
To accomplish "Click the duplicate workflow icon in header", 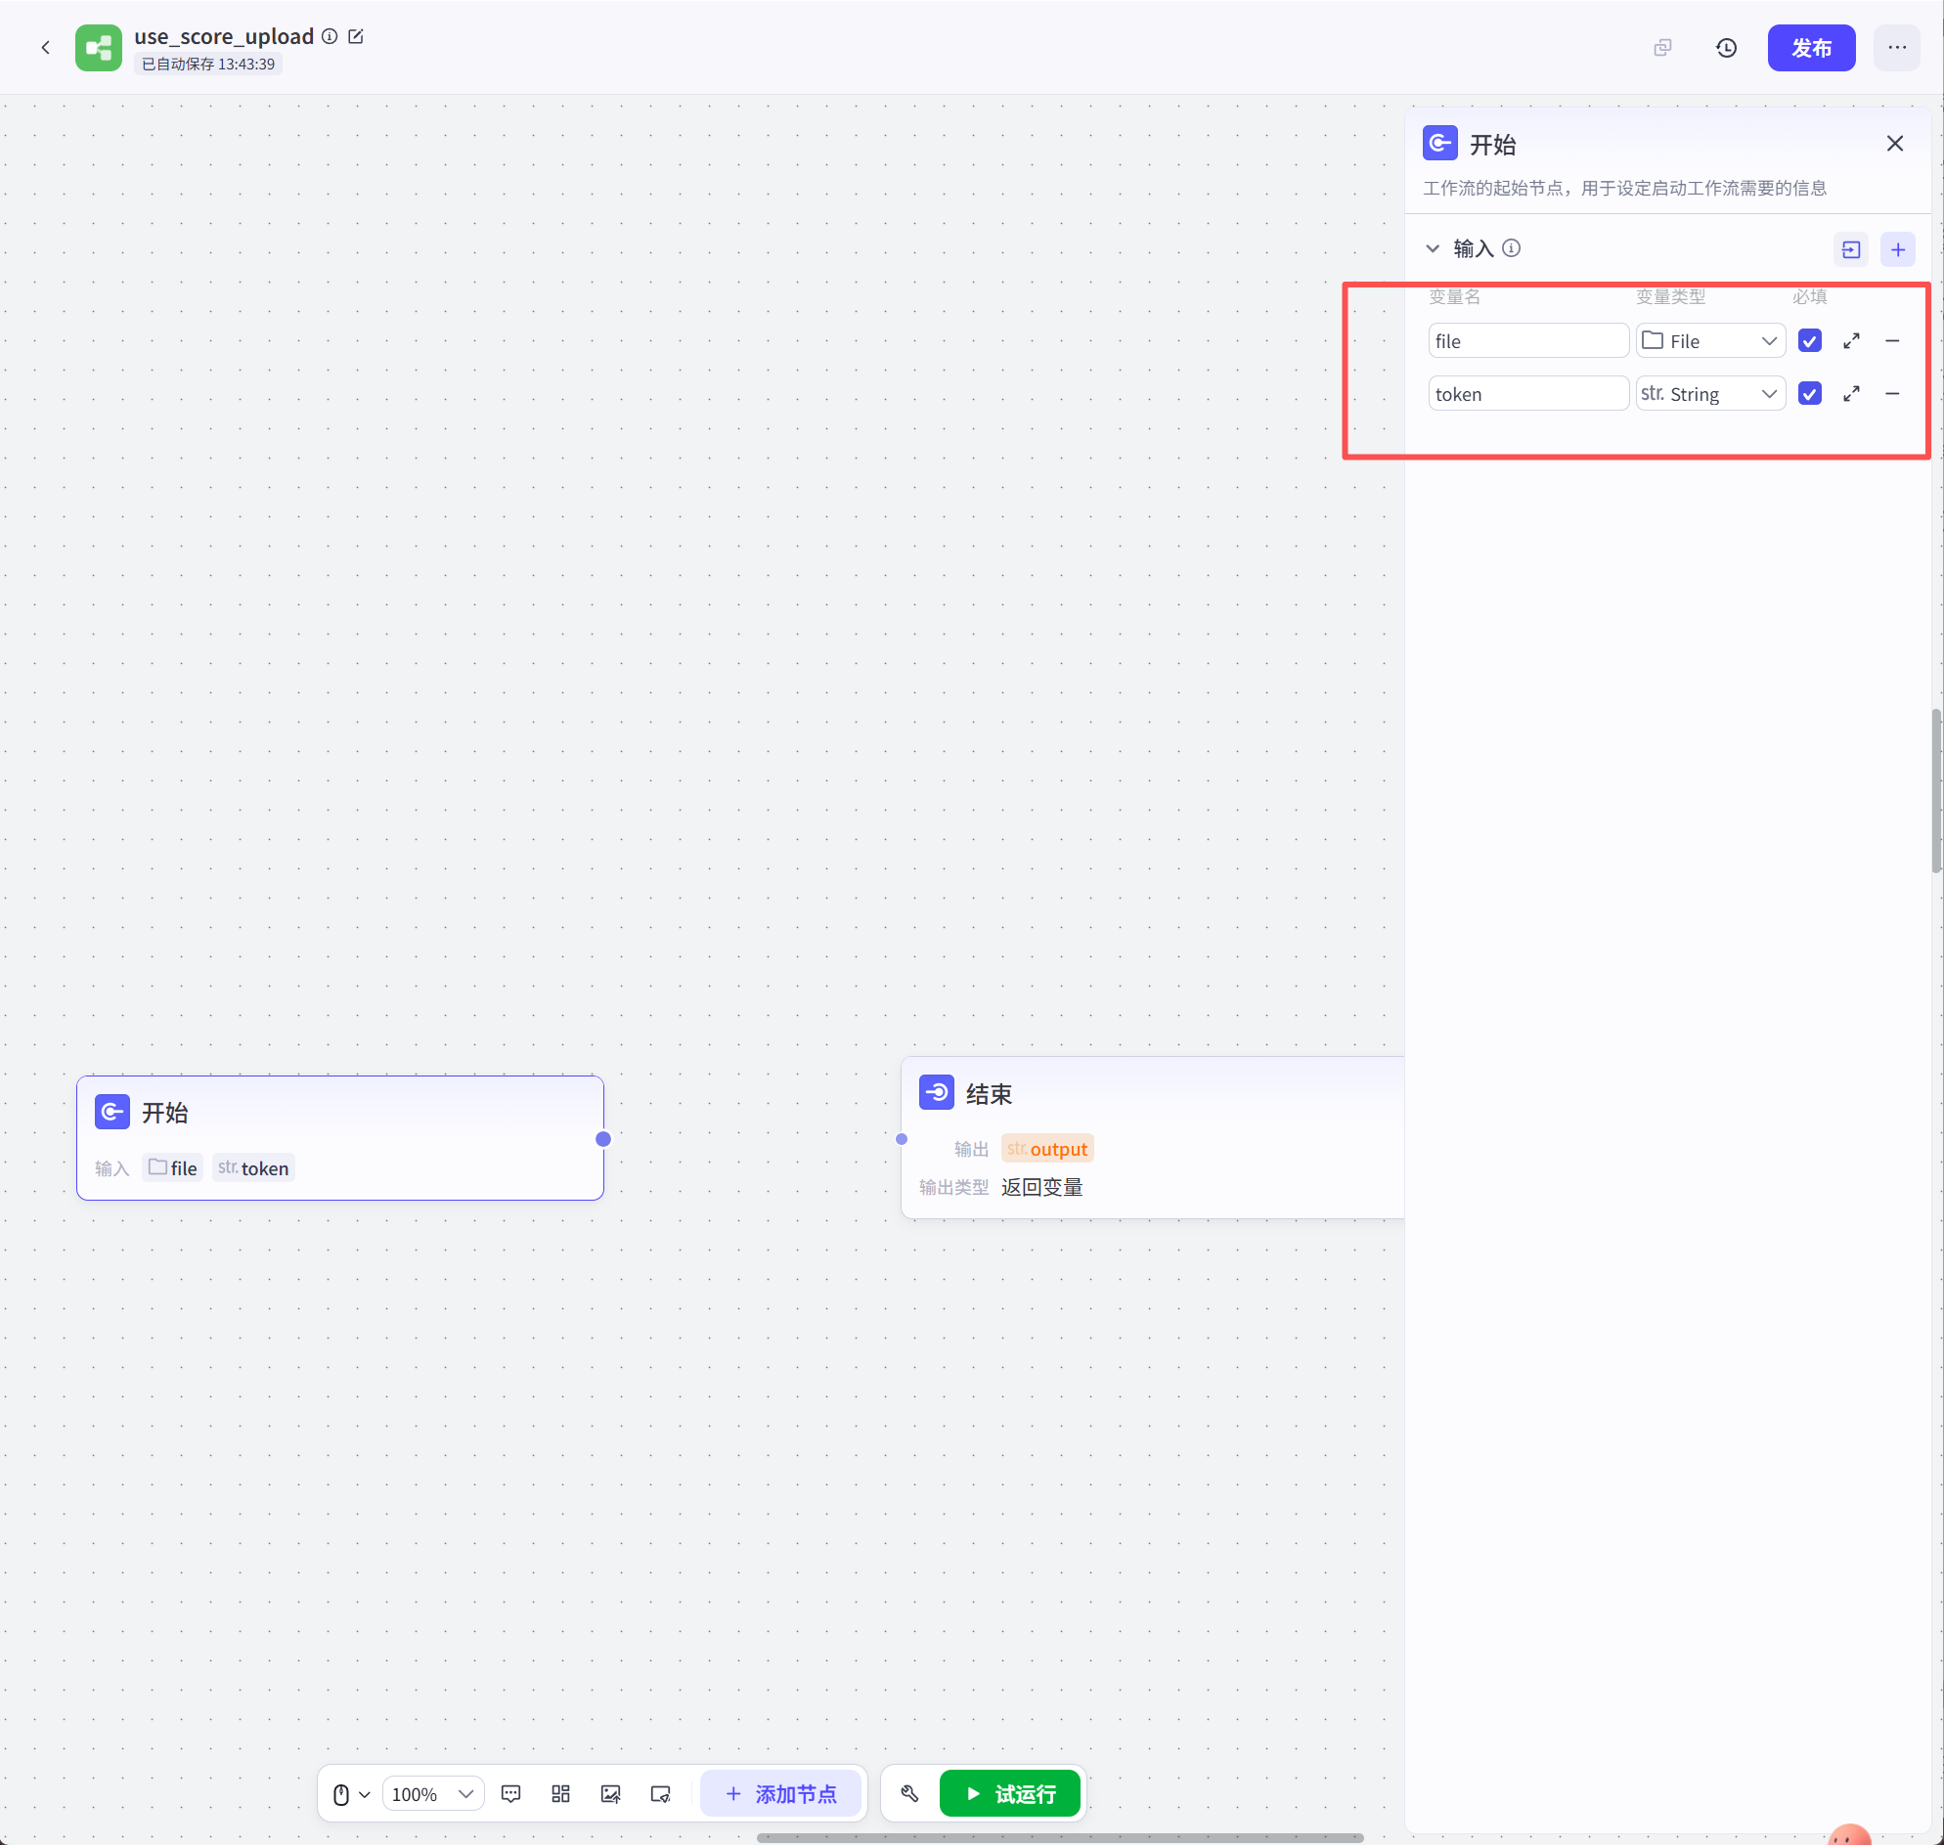I will (1662, 47).
